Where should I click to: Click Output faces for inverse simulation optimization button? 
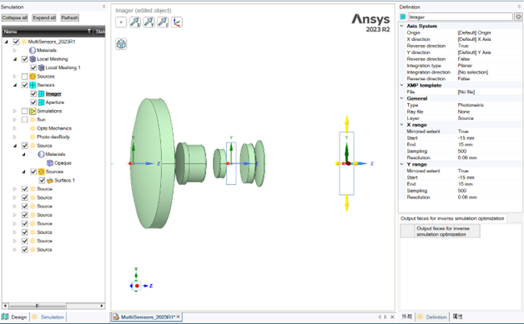pos(440,232)
